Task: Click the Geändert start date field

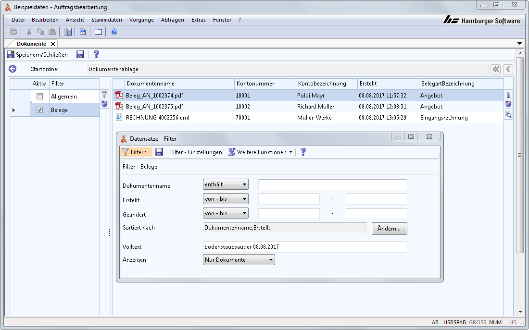Action: [289, 213]
